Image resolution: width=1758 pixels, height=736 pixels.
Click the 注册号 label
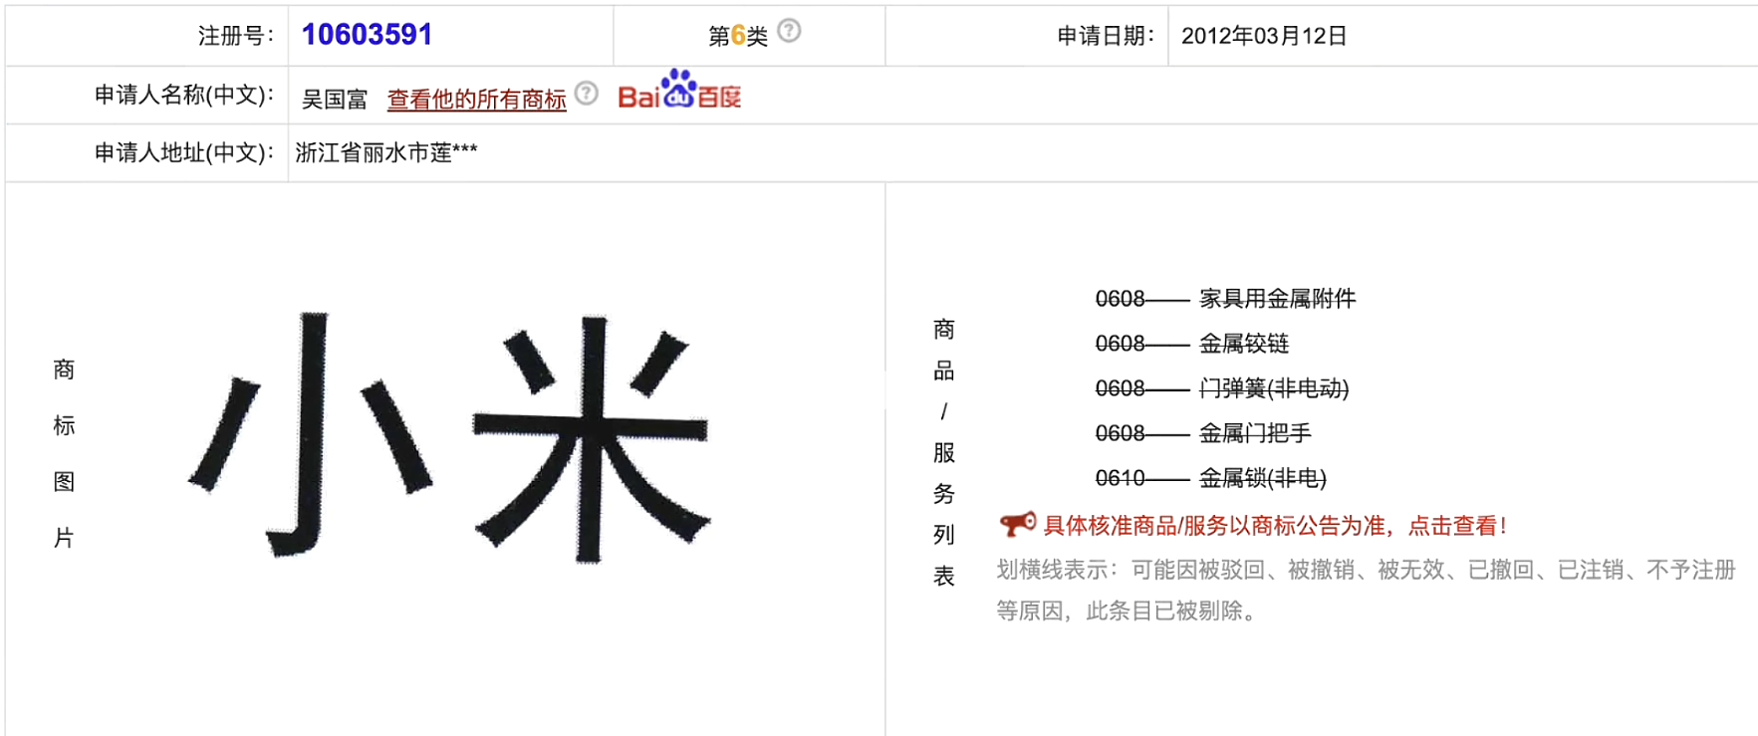click(236, 36)
